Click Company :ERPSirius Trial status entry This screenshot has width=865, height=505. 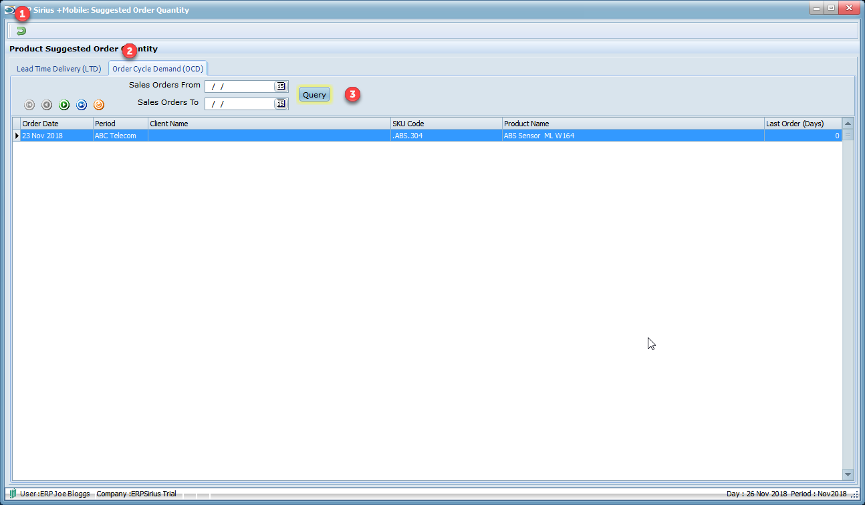pos(136,494)
